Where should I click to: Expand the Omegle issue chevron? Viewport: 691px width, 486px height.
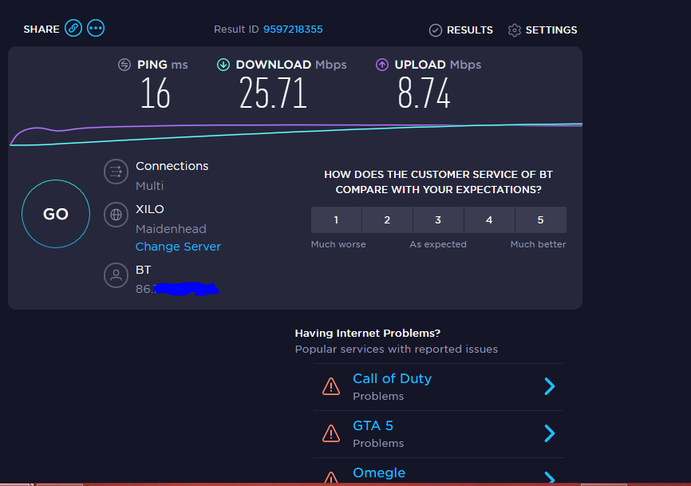tap(549, 477)
